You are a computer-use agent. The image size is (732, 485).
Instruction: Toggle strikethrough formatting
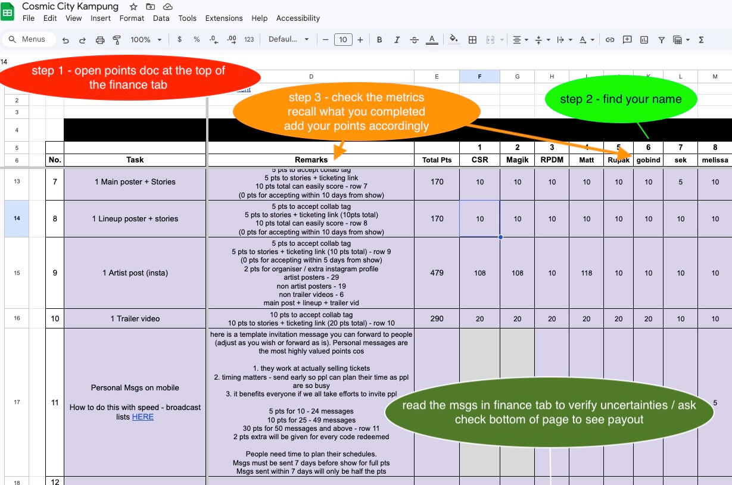point(414,40)
